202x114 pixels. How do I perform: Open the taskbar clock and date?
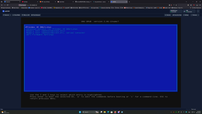point(199,112)
